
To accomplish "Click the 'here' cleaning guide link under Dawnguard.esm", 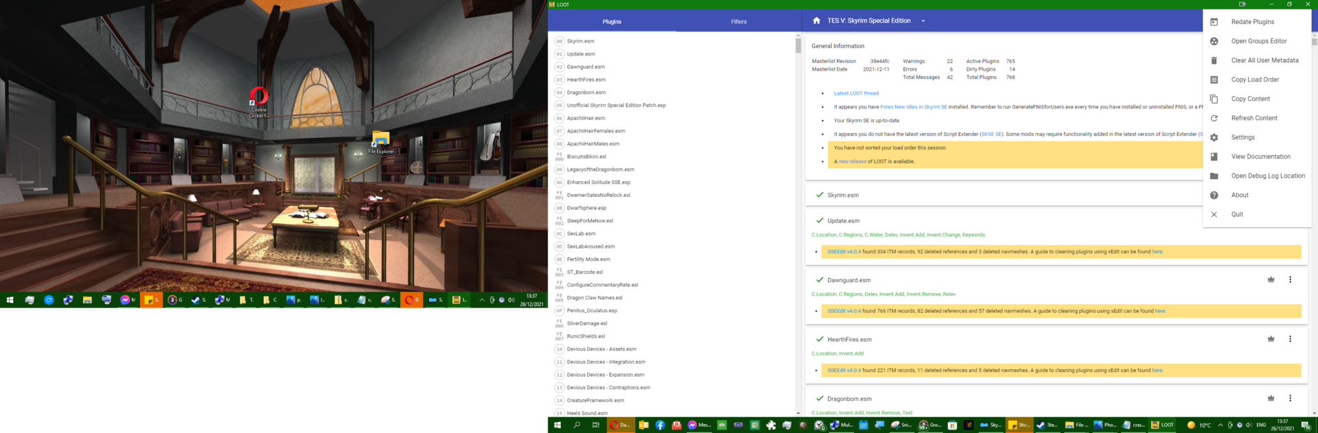I will pos(1160,311).
